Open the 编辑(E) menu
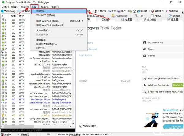 pyautogui.click(x=15, y=7)
